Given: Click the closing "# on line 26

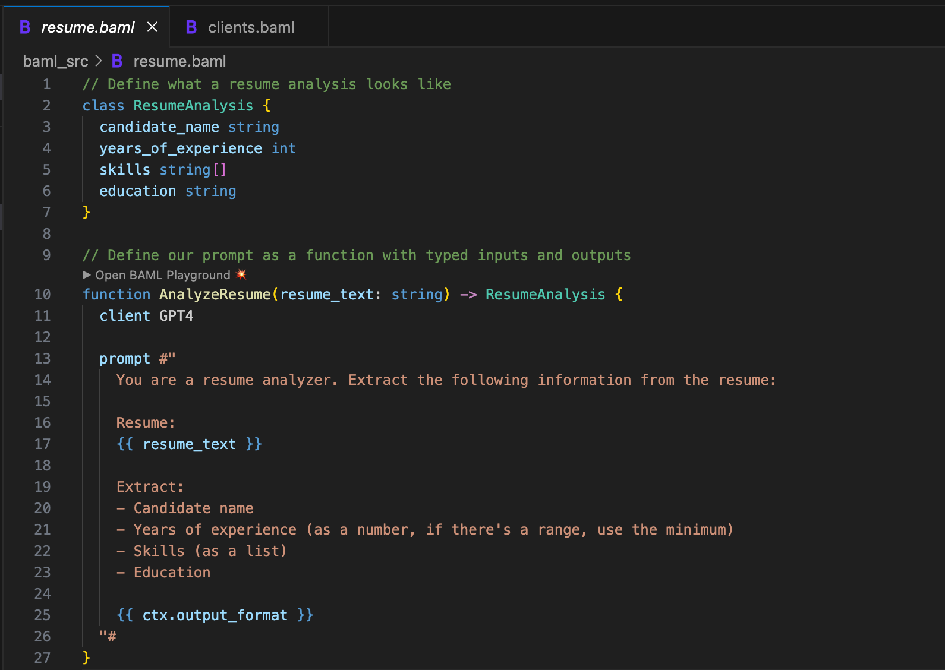Looking at the screenshot, I should pyautogui.click(x=108, y=637).
